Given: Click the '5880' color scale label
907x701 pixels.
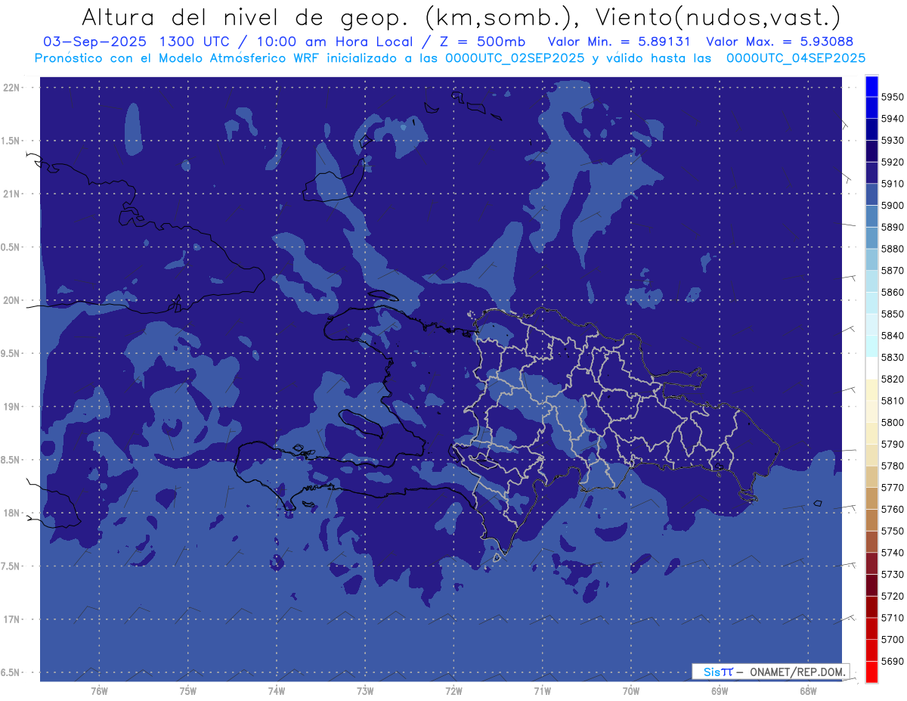Looking at the screenshot, I should pyautogui.click(x=892, y=249).
